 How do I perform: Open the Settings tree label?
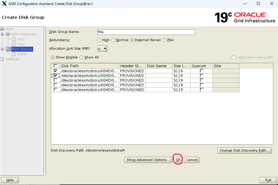[13, 59]
